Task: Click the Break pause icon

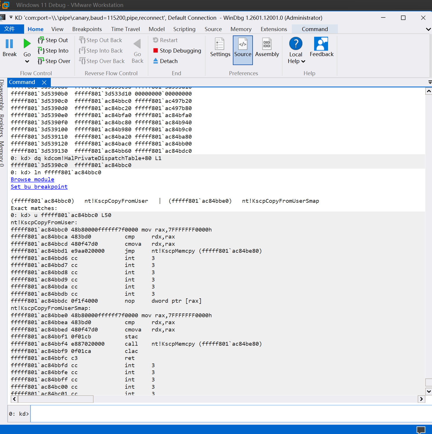Action: click(x=10, y=44)
